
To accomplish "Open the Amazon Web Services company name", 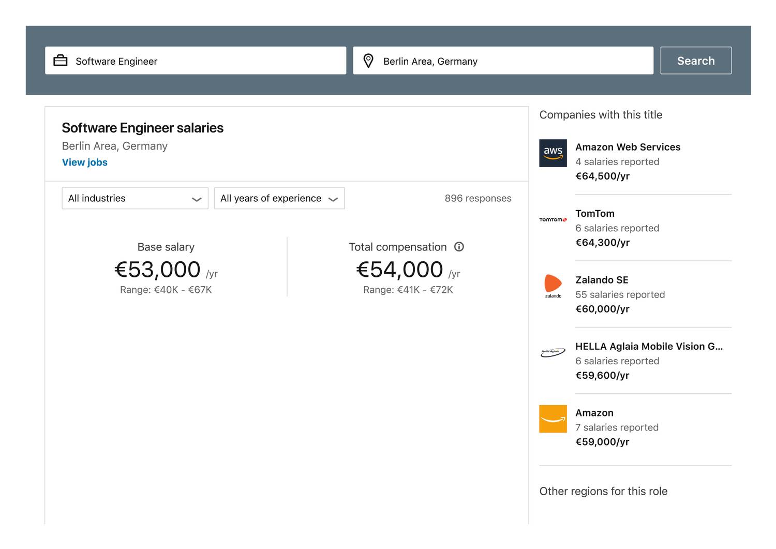I will coord(628,147).
